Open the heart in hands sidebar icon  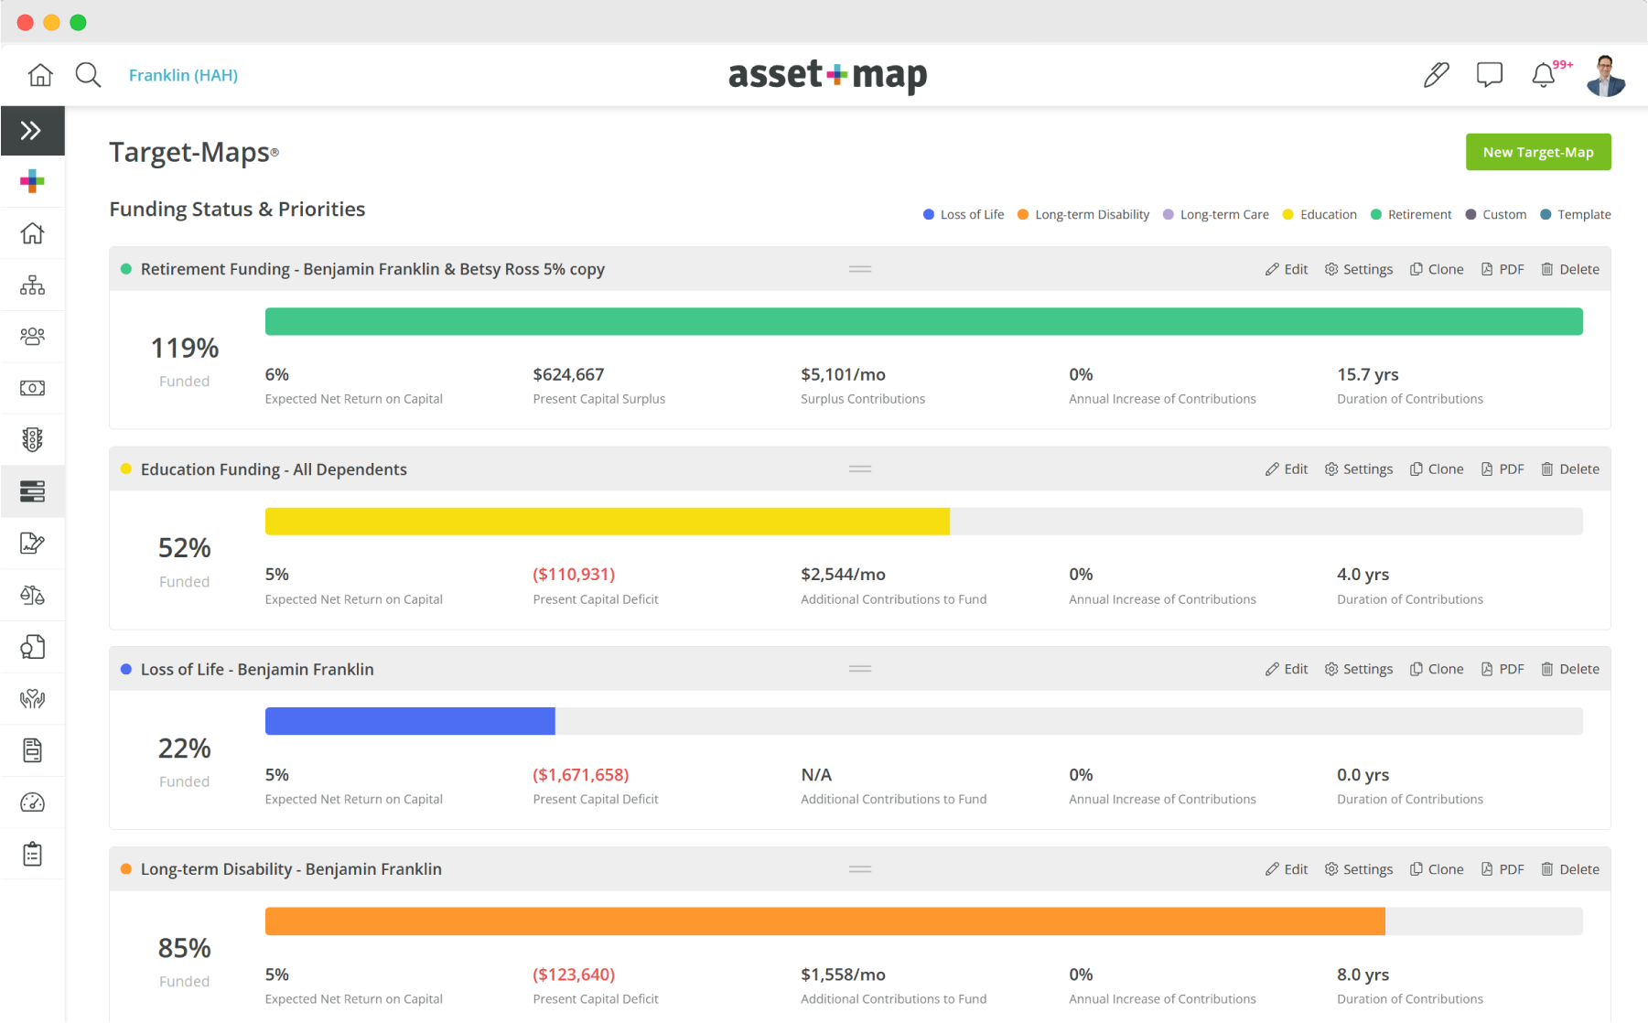(x=32, y=699)
